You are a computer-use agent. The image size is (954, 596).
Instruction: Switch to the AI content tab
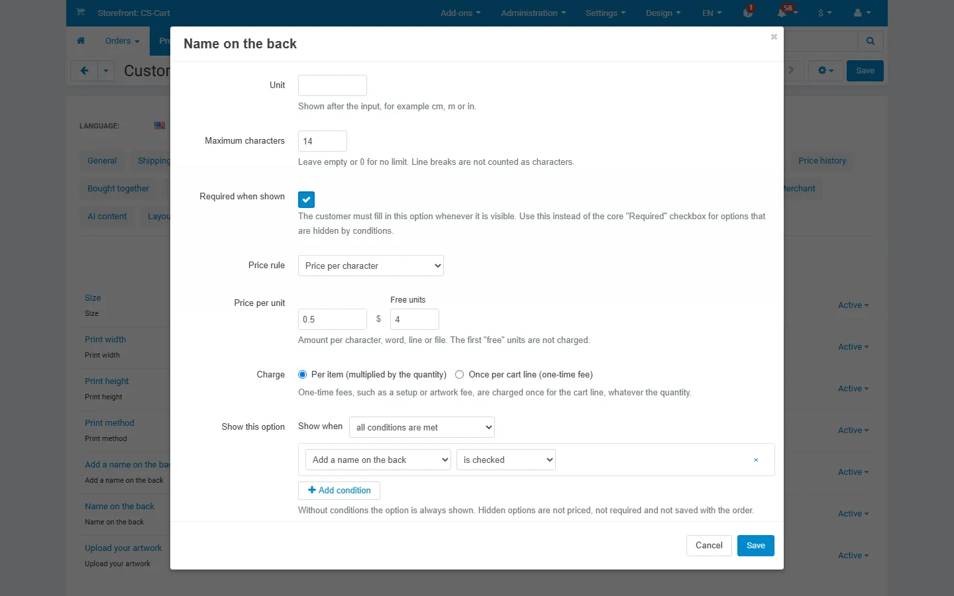[107, 216]
